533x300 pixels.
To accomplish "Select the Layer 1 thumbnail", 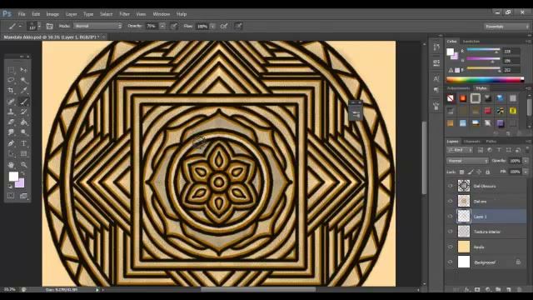I will [x=464, y=217].
